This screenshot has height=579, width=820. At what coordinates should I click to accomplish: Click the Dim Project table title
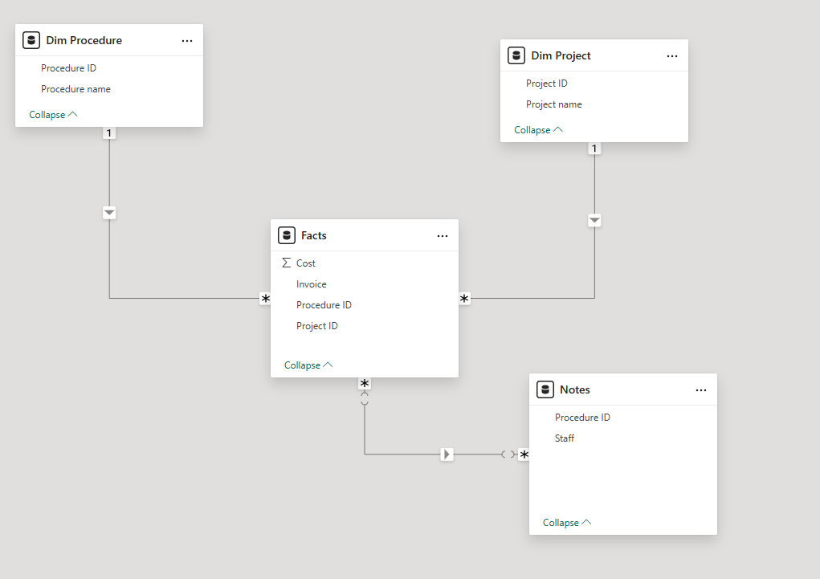[x=561, y=55]
